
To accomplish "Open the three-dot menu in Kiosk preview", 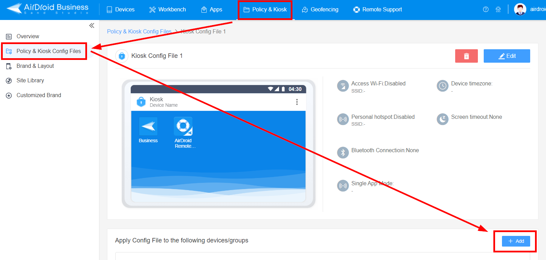I will [x=297, y=102].
